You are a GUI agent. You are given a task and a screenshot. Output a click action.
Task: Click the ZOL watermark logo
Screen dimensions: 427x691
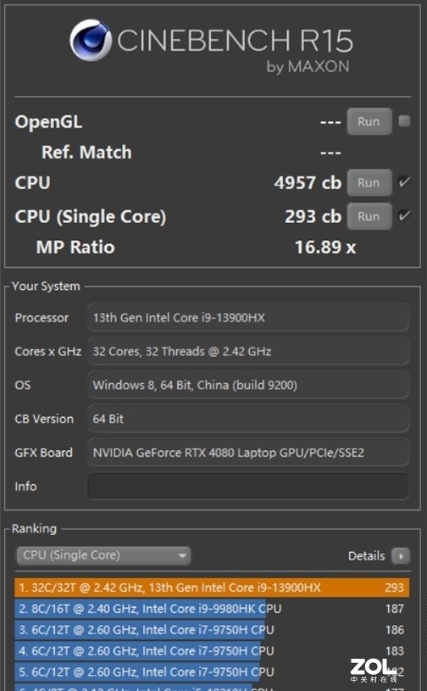click(374, 671)
